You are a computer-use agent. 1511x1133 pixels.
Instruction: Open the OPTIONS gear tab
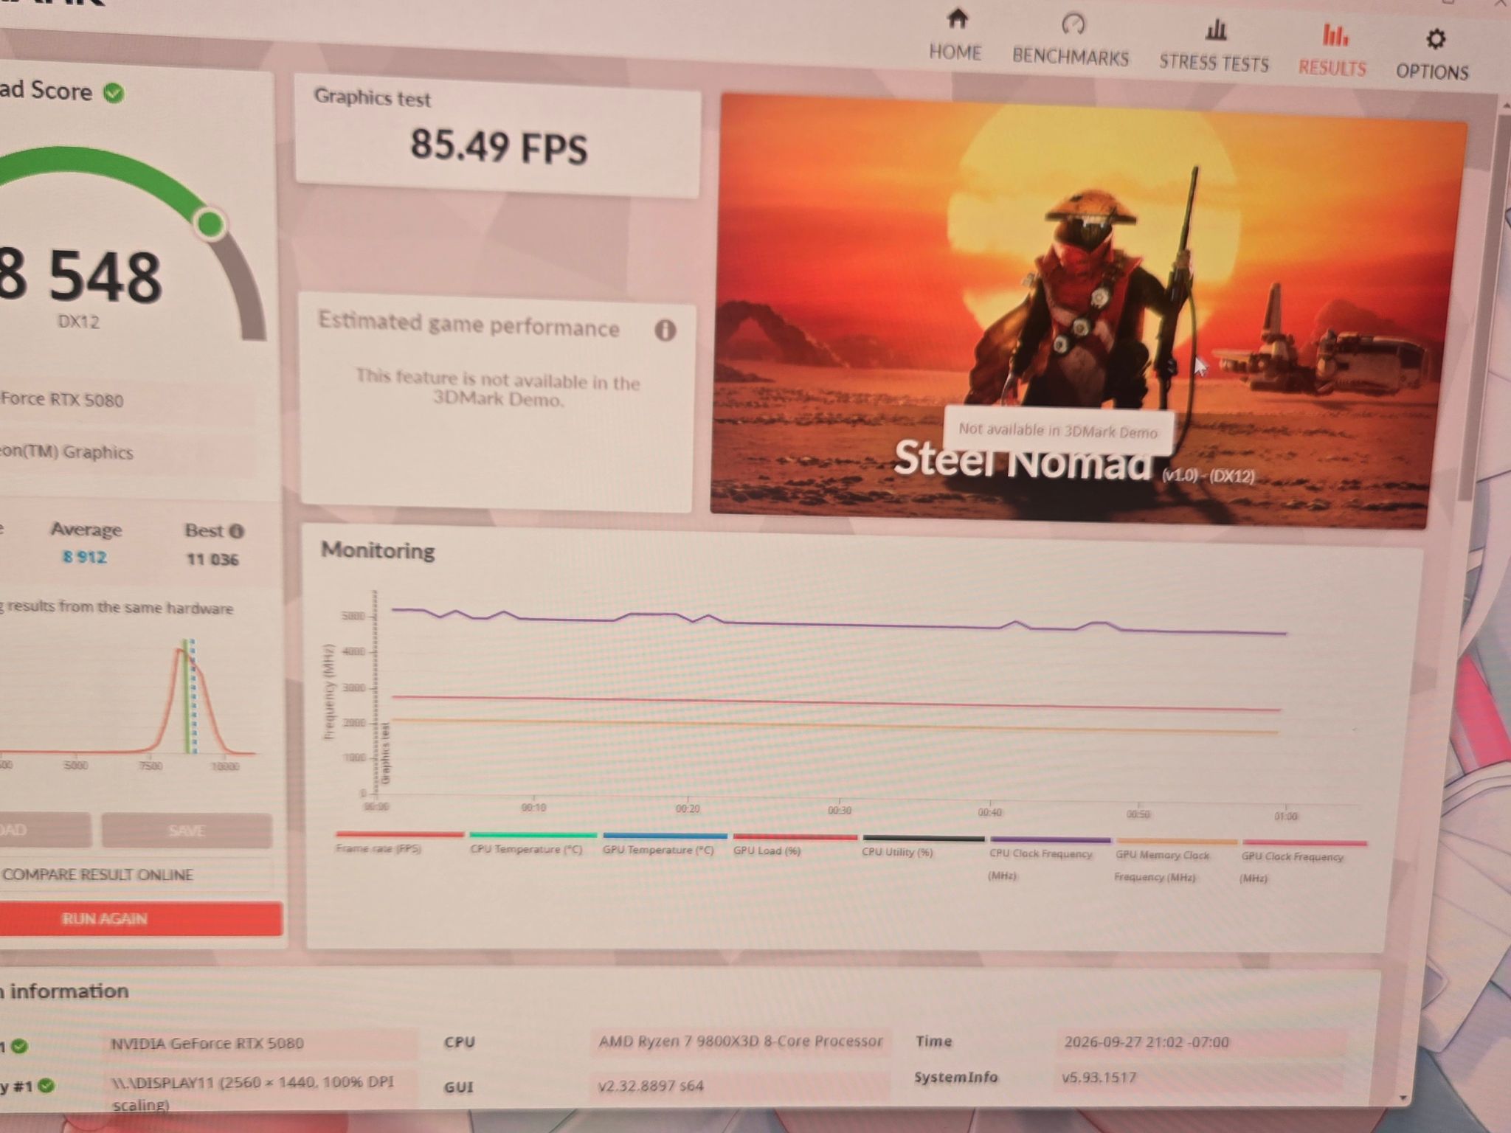(x=1432, y=55)
